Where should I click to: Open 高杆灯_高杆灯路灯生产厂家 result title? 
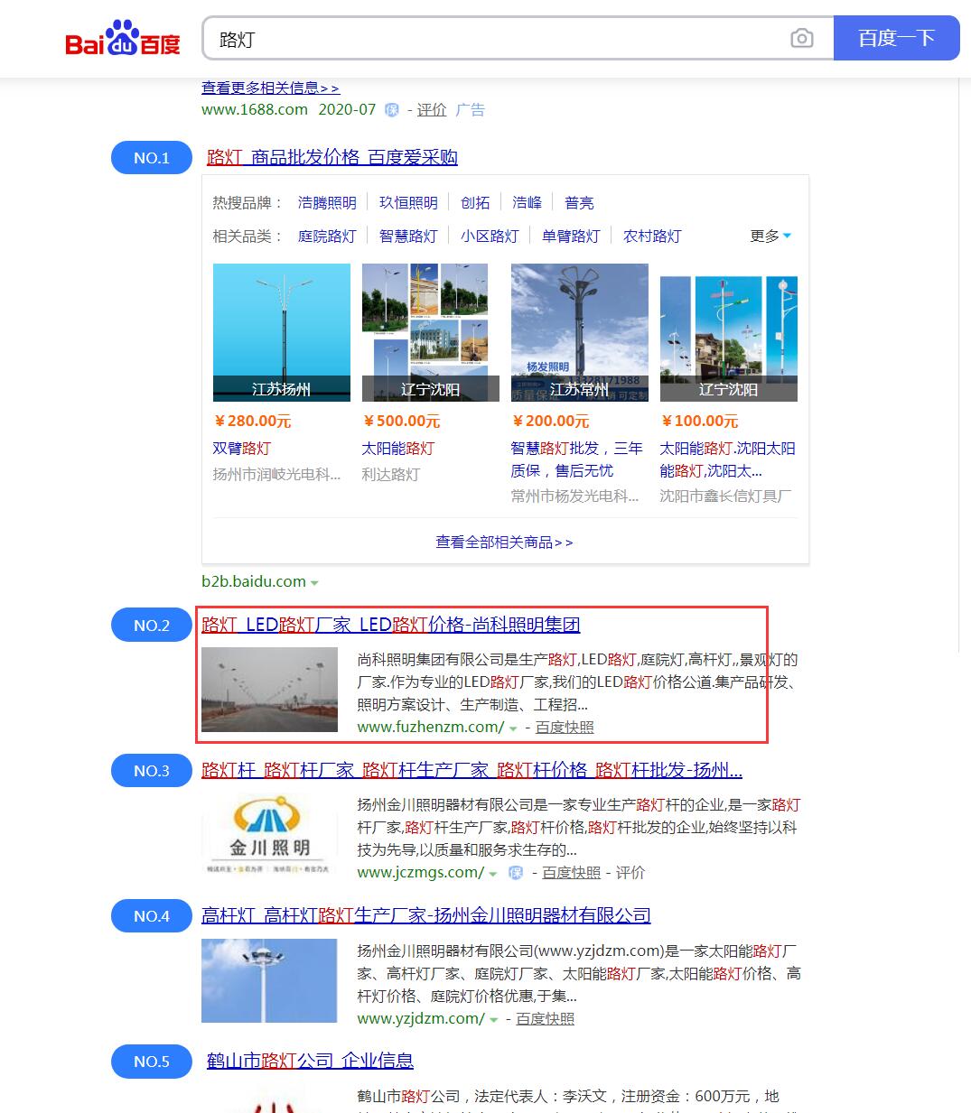(x=425, y=915)
